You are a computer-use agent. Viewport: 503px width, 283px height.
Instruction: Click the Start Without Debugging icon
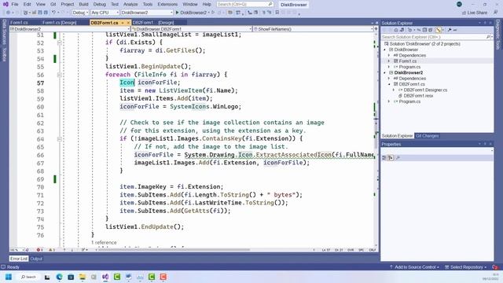(x=213, y=13)
